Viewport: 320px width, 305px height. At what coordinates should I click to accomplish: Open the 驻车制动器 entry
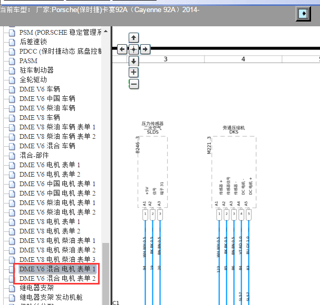(36, 70)
